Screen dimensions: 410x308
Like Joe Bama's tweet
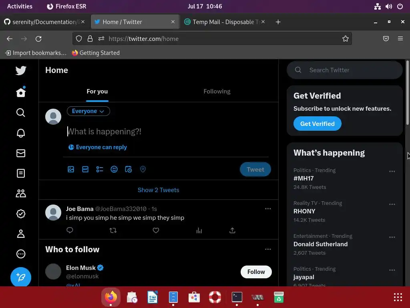156,230
